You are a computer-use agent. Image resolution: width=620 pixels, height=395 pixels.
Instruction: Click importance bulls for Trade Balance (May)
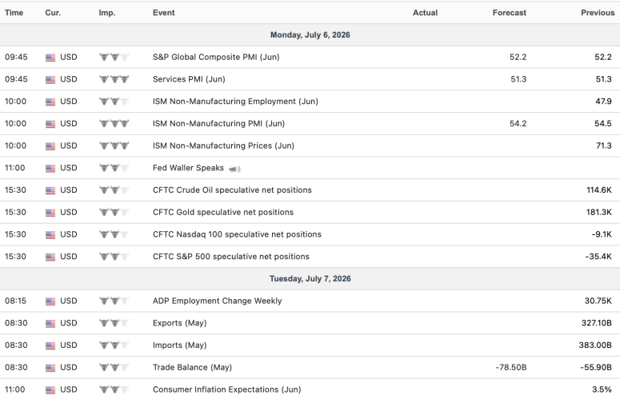pyautogui.click(x=114, y=367)
